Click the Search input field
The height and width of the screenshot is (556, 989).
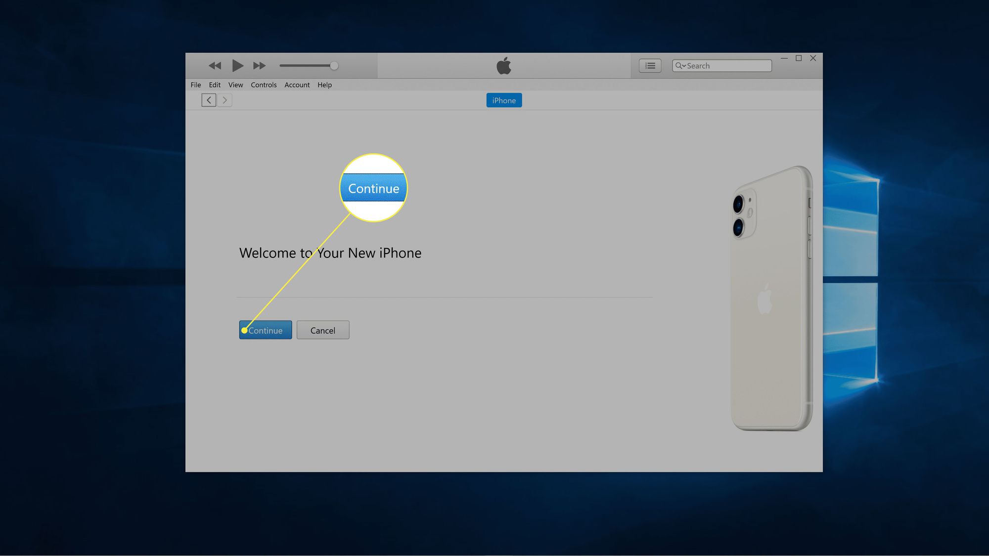[x=721, y=66]
